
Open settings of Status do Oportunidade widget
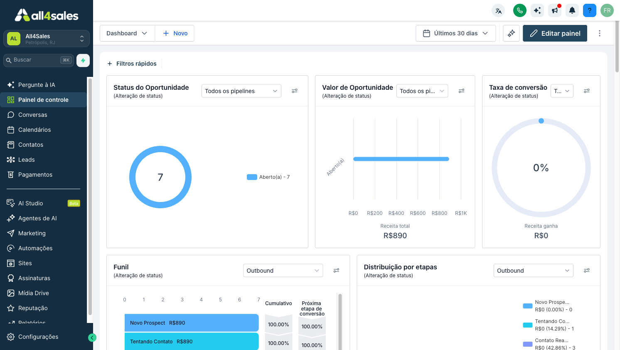coord(295,91)
